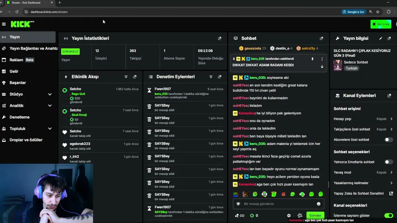Insert the Pepe frog emote into chat

[236, 194]
